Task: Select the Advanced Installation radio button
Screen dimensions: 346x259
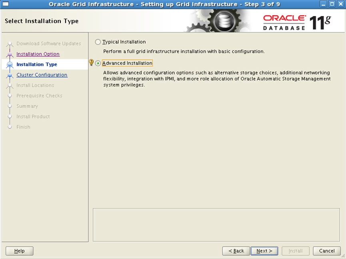Action: [98, 63]
